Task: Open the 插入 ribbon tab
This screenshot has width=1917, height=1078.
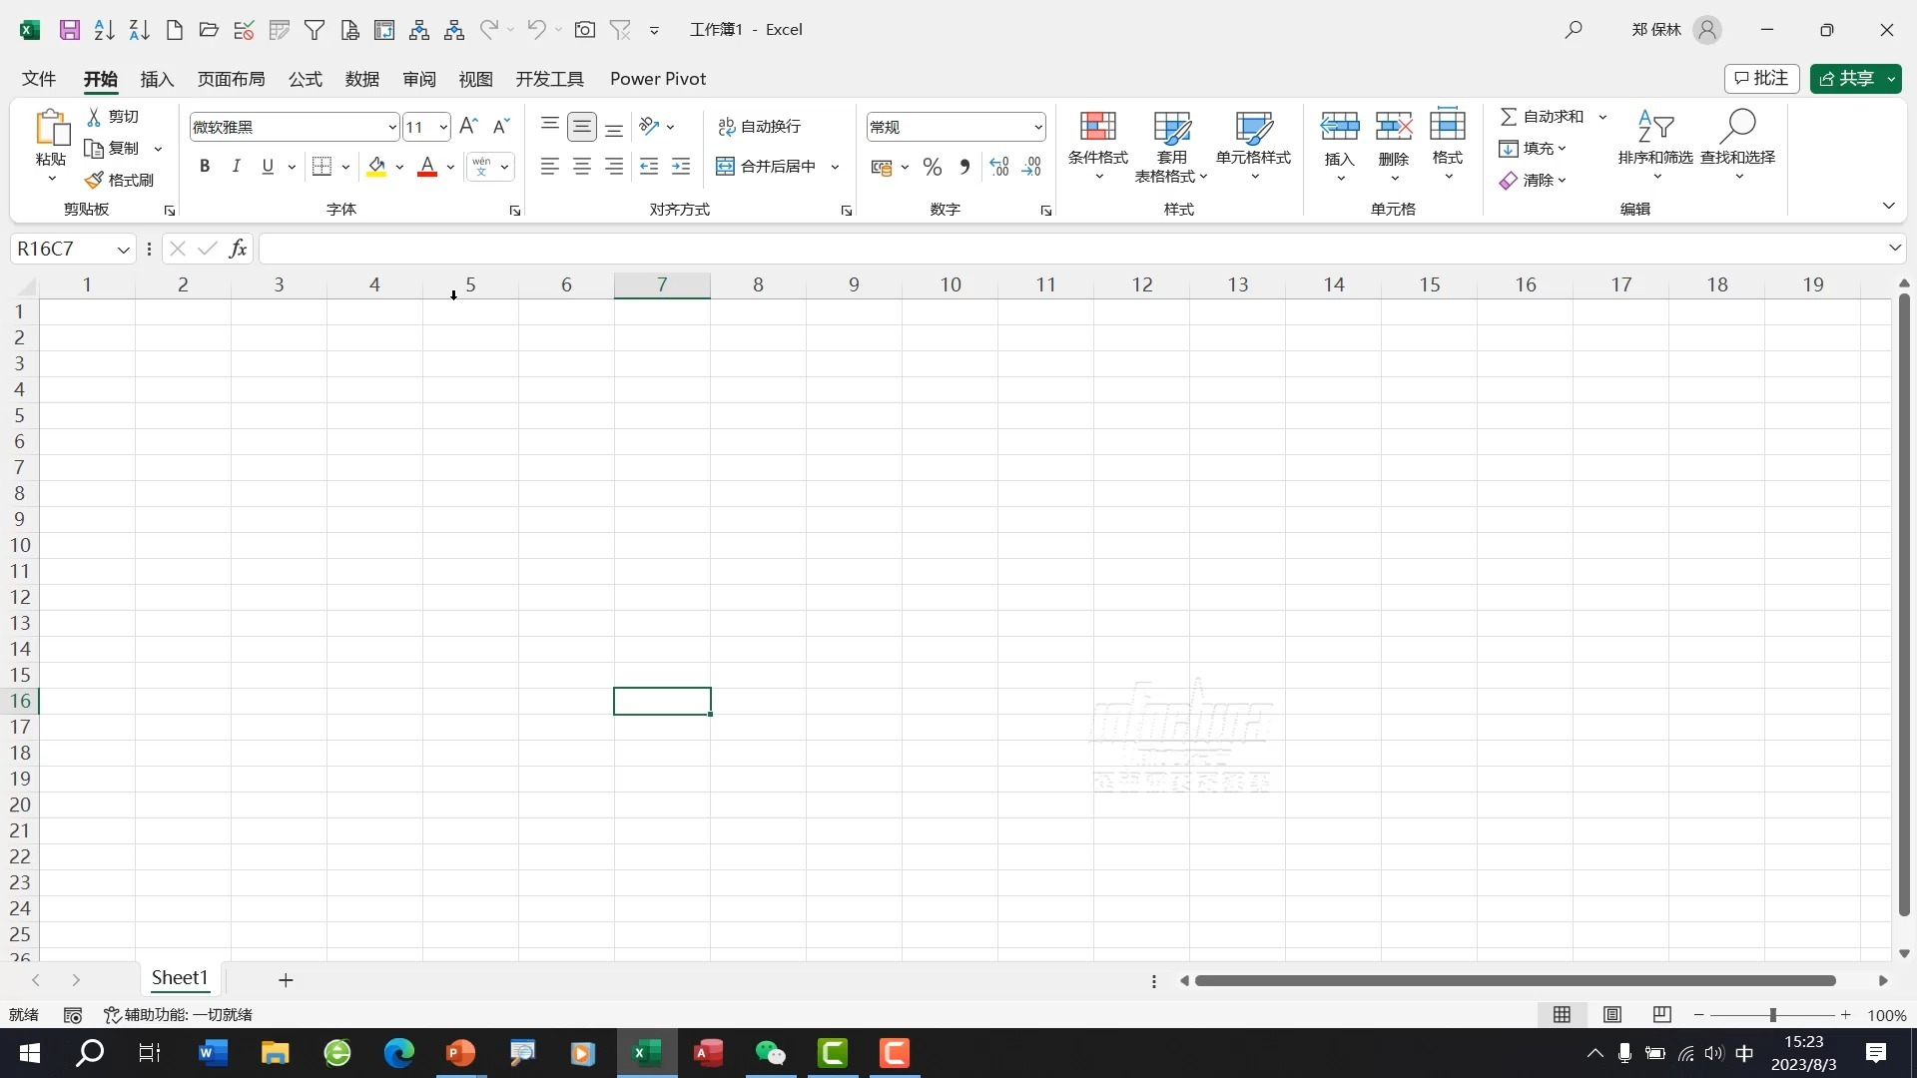Action: 157,79
